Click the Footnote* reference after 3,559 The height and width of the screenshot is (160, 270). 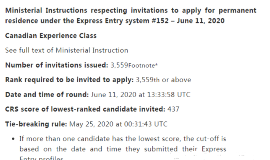(143, 66)
